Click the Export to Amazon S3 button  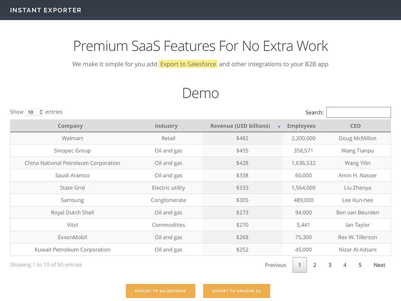[x=237, y=291]
